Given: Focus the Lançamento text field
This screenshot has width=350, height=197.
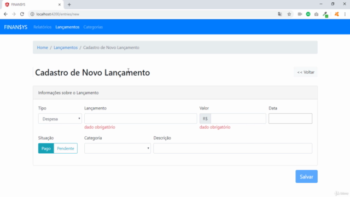Looking at the screenshot, I should [x=141, y=119].
